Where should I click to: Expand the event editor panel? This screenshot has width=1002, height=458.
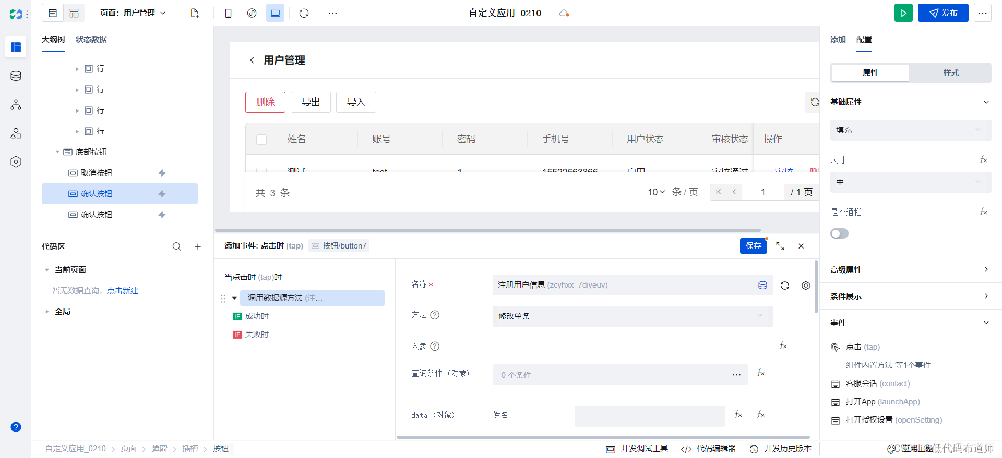tap(780, 246)
